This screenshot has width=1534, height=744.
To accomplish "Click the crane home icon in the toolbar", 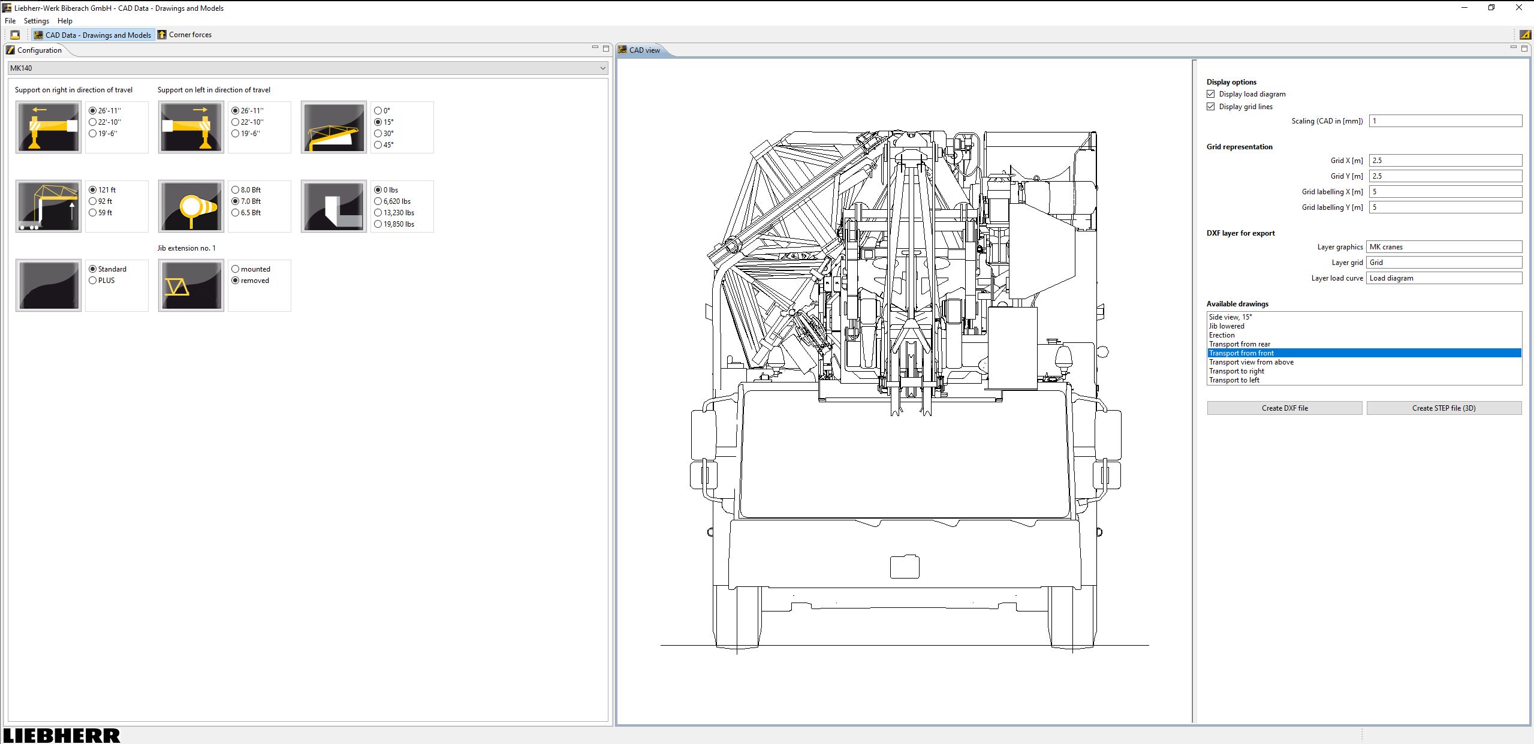I will [14, 34].
